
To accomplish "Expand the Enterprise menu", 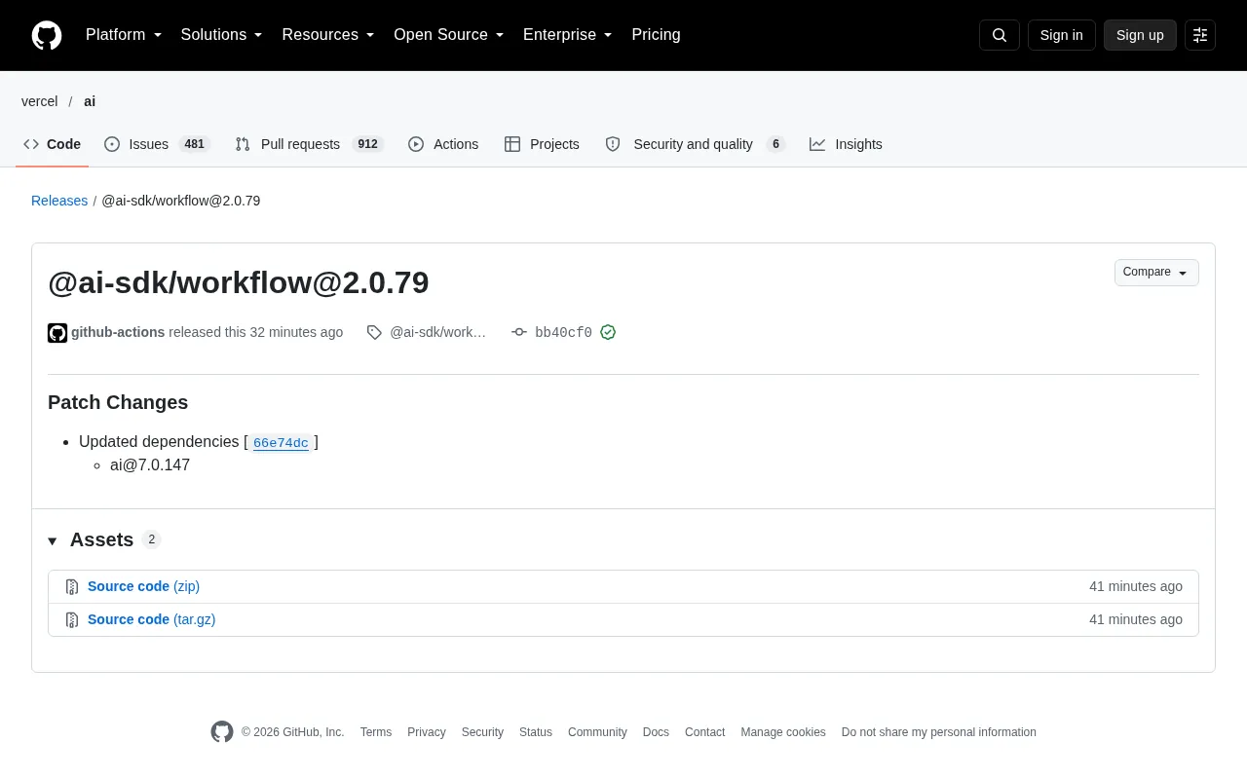I will pyautogui.click(x=568, y=35).
